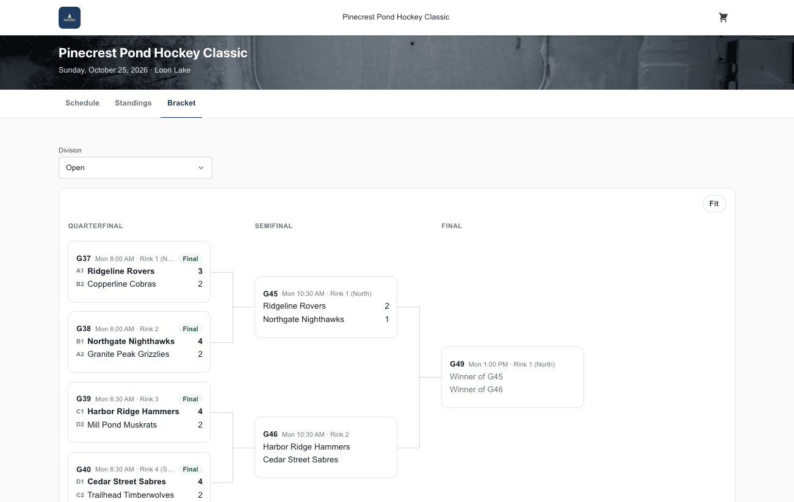This screenshot has height=502, width=794.
Task: Click the SEMIFINAL column heading
Action: coord(273,226)
